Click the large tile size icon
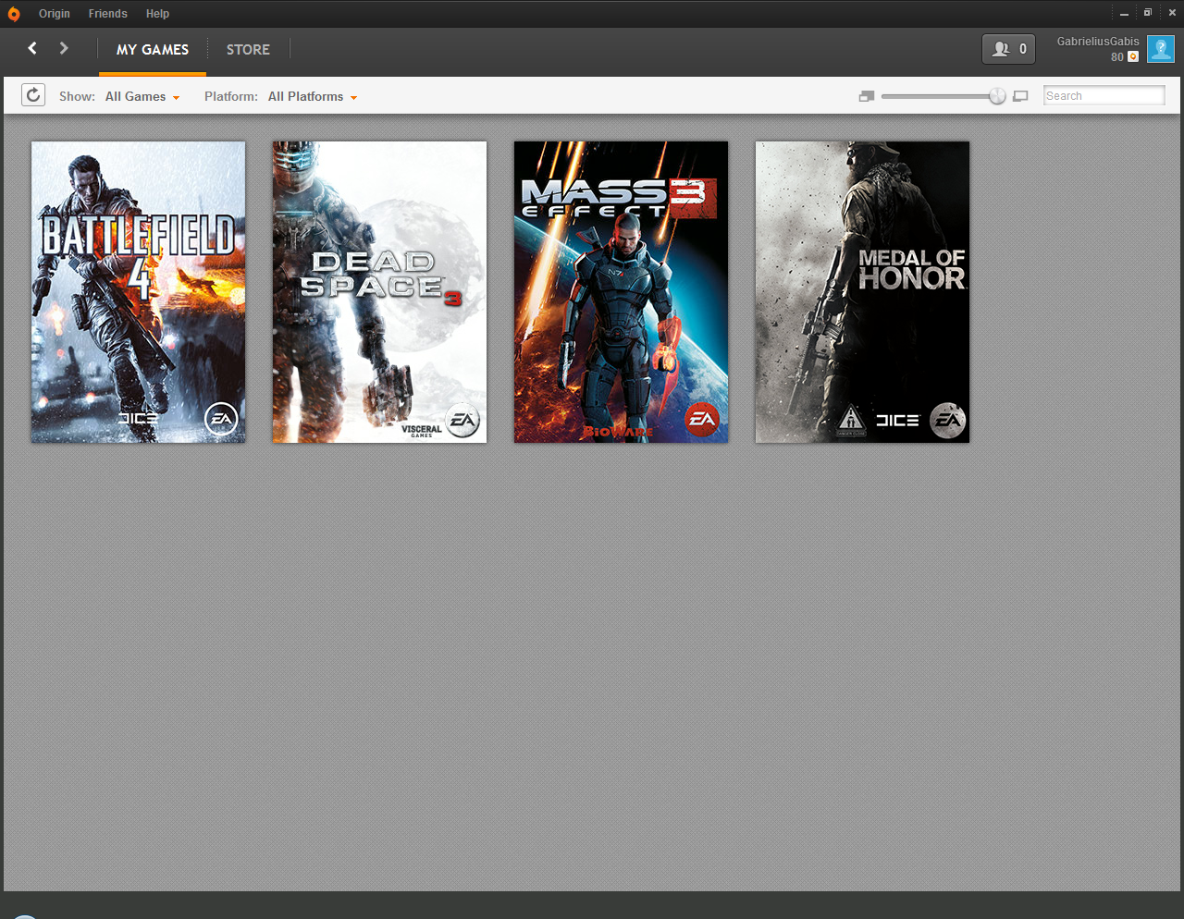The height and width of the screenshot is (919, 1184). click(x=1020, y=96)
